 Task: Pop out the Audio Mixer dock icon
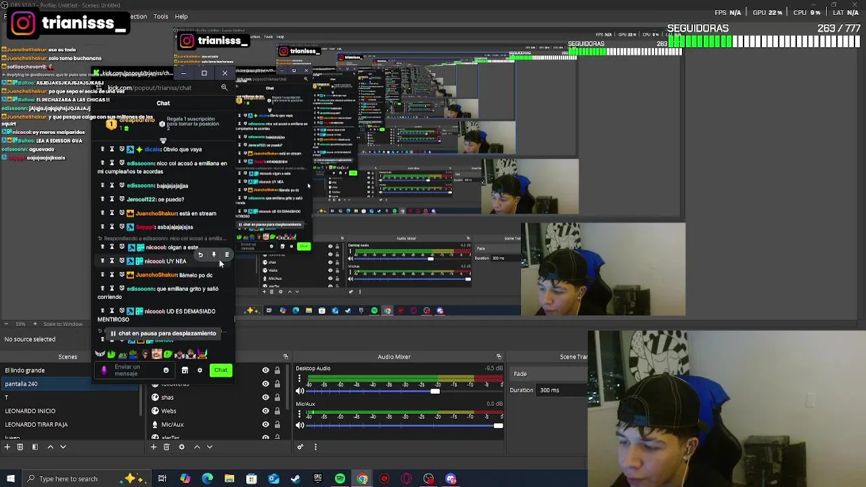(499, 356)
